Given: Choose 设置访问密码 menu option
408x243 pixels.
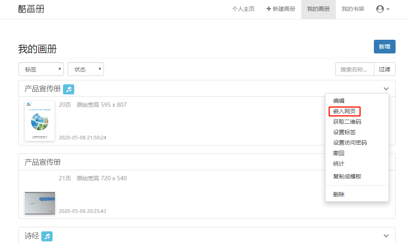Looking at the screenshot, I should 350,143.
